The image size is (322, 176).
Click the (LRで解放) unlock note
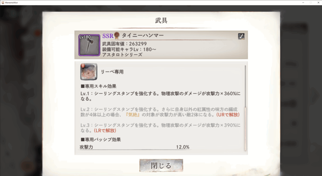pyautogui.click(x=105, y=130)
